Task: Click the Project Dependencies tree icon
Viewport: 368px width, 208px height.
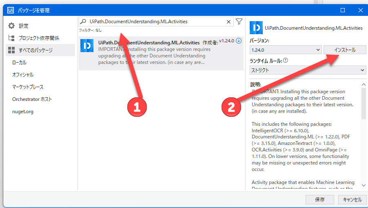Action: (x=11, y=38)
